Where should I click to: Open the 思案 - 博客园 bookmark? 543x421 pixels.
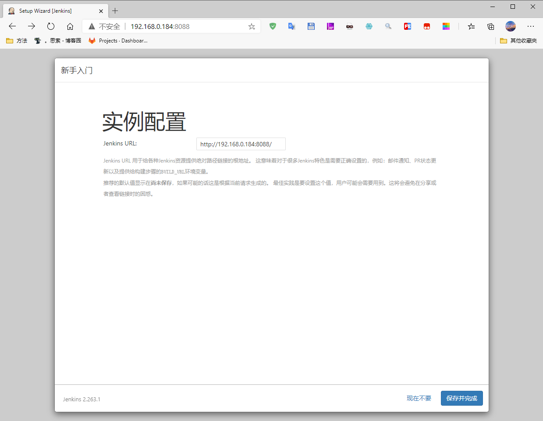[x=58, y=41]
